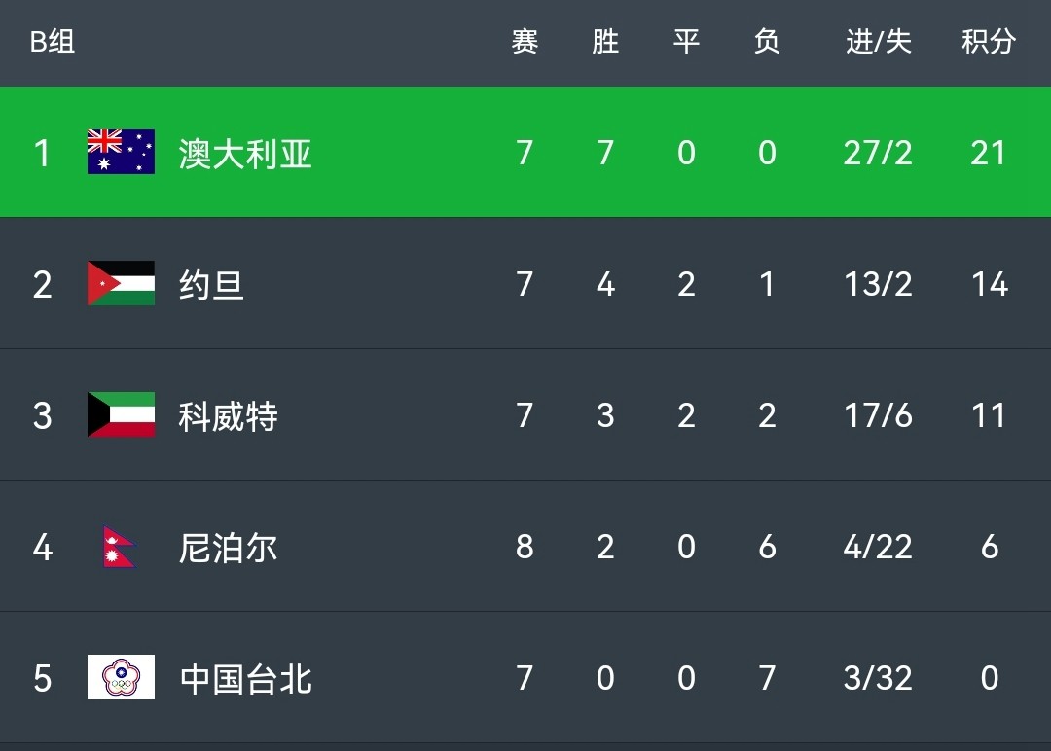Click the 胜 wins column header
This screenshot has width=1051, height=751.
pos(605,42)
